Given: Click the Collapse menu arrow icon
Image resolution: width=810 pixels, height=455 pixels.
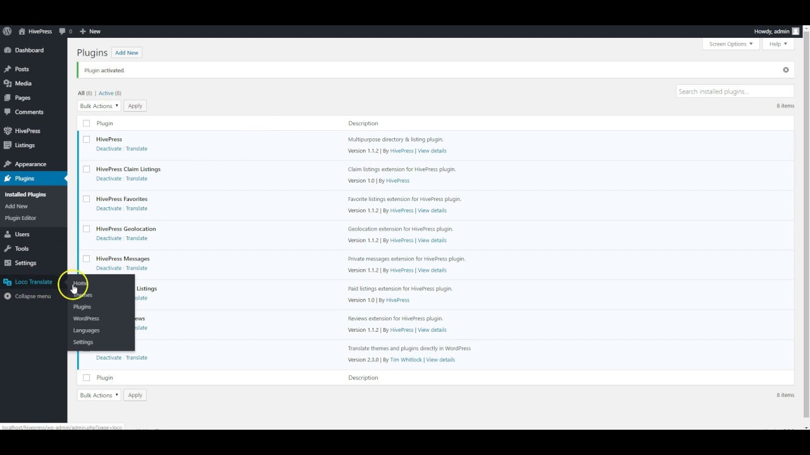Looking at the screenshot, I should pyautogui.click(x=8, y=296).
